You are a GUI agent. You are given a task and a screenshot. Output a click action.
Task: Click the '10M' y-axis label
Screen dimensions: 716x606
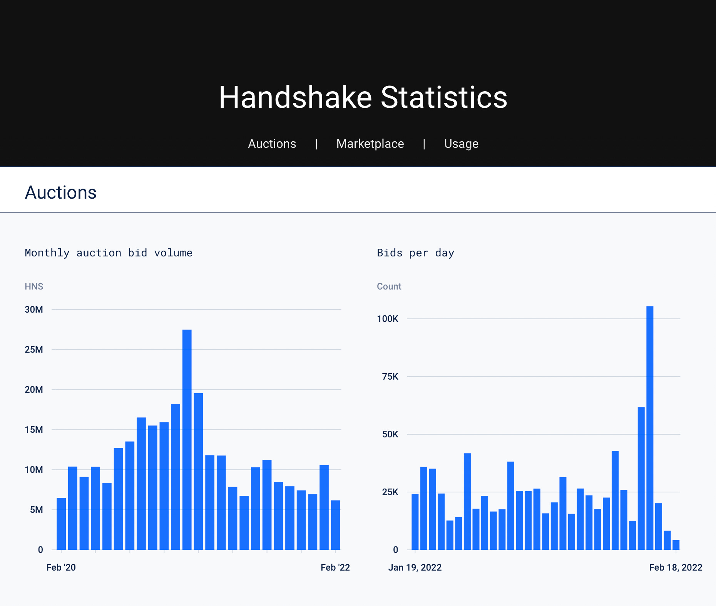34,470
